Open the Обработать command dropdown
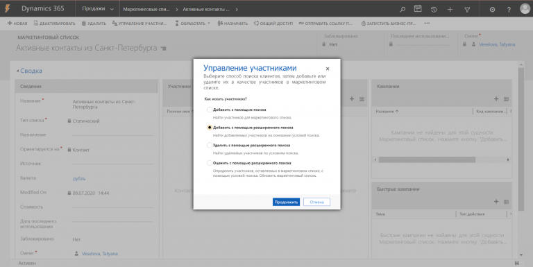The height and width of the screenshot is (267, 533). coord(192,24)
